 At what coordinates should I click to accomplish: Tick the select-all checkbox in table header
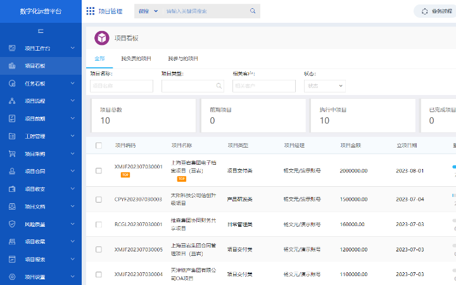tap(99, 146)
